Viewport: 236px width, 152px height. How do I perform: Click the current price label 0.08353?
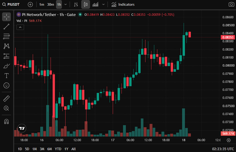click(x=228, y=37)
